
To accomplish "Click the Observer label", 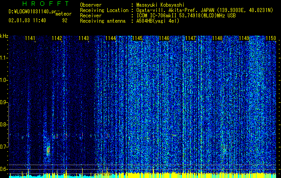I will [91, 5].
